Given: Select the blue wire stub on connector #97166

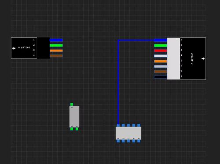Looking at the screenshot, I should point(56,40).
